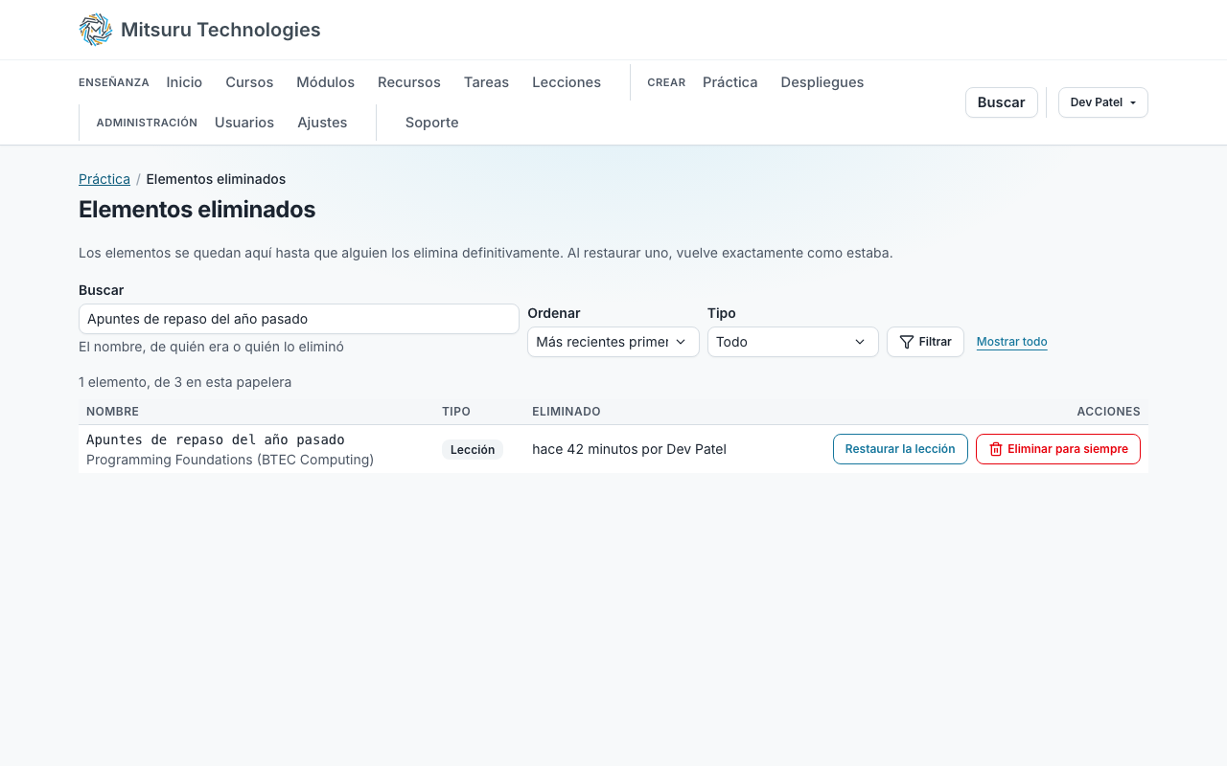Visit the Soporte page
Image resolution: width=1227 pixels, height=766 pixels.
tap(432, 123)
